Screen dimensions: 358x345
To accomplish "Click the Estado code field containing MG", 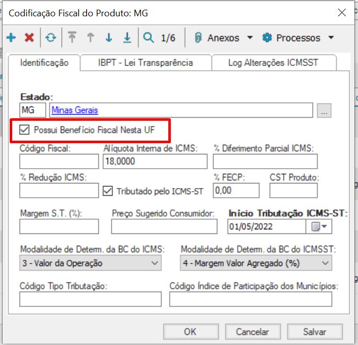I will point(33,110).
